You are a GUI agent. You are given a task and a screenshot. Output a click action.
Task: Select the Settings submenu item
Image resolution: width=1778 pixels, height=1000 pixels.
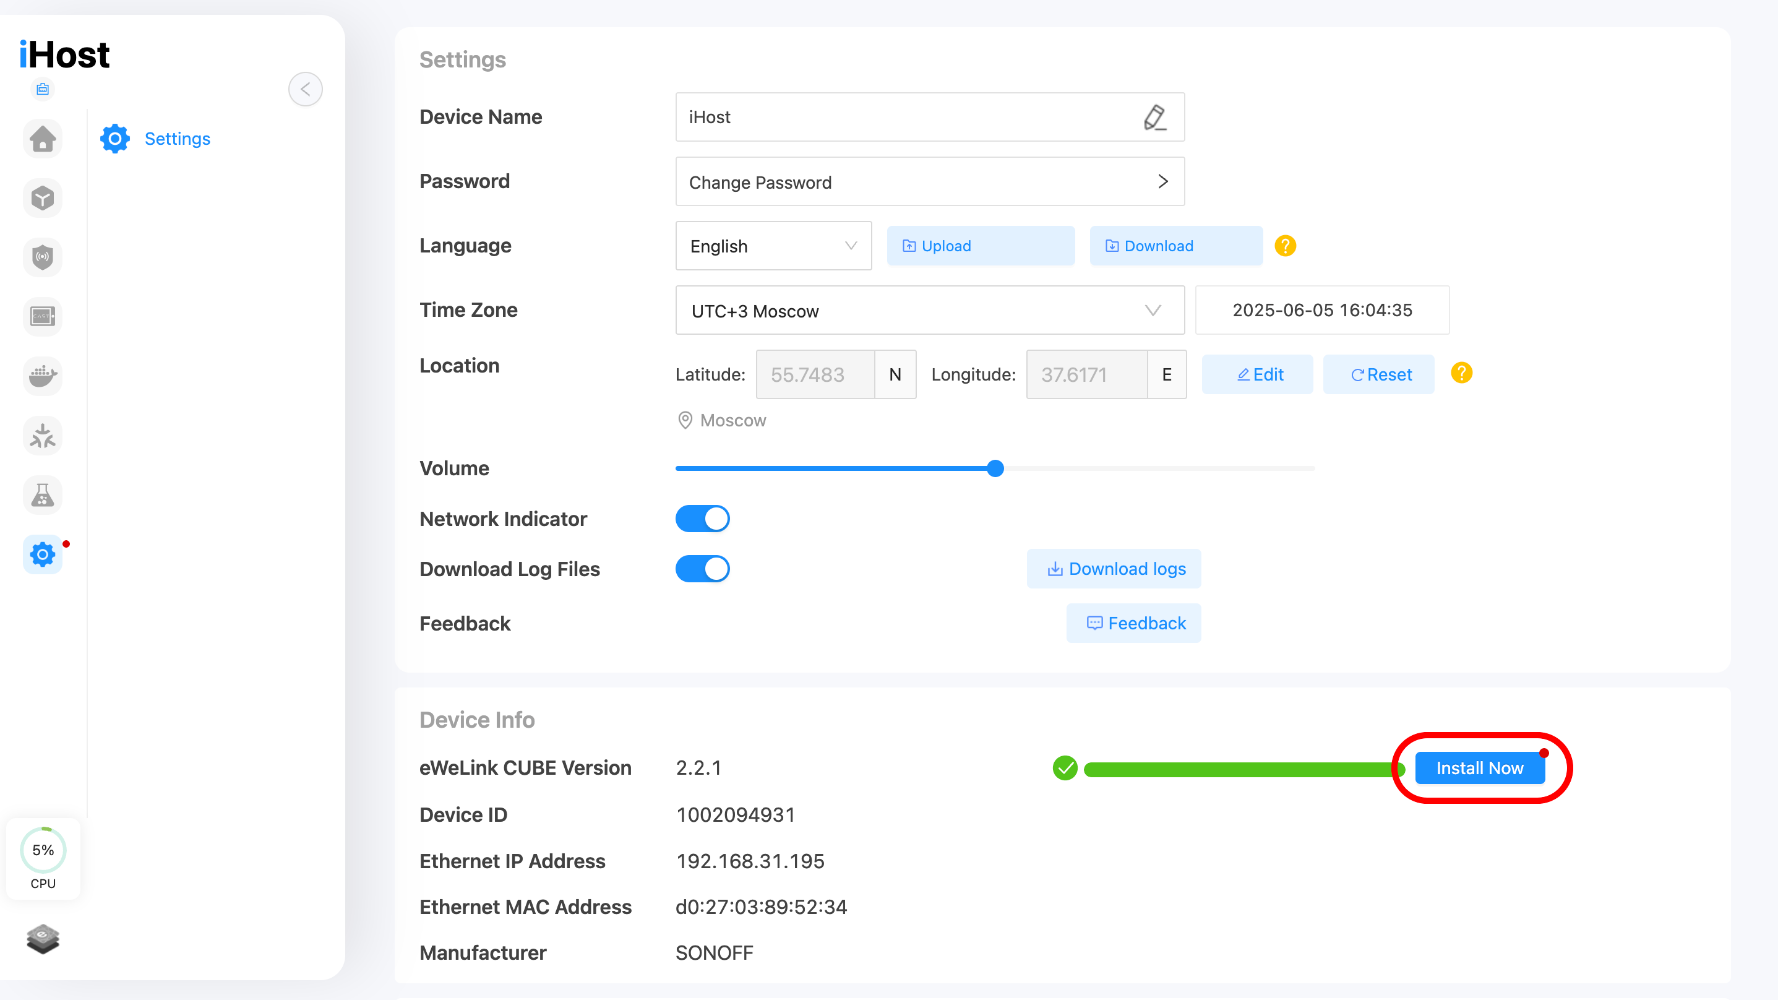click(156, 139)
